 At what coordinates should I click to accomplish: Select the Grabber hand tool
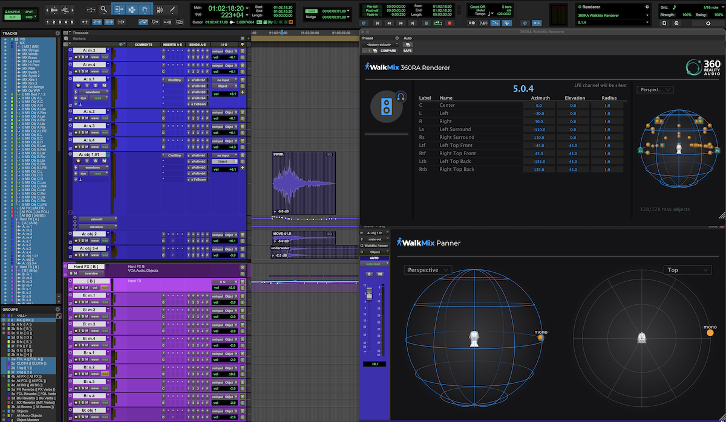(x=145, y=10)
